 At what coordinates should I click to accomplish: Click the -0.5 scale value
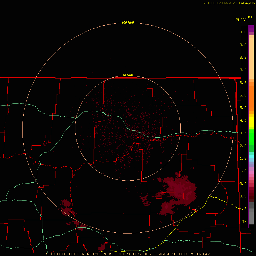242,196
